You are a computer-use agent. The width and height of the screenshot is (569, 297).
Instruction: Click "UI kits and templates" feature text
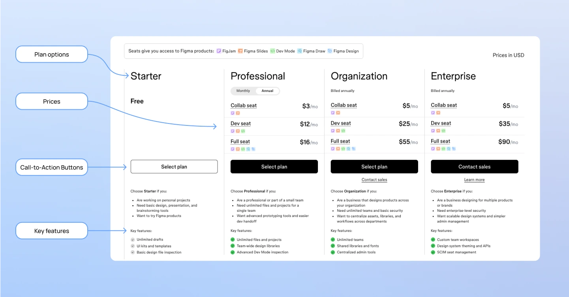pyautogui.click(x=154, y=246)
